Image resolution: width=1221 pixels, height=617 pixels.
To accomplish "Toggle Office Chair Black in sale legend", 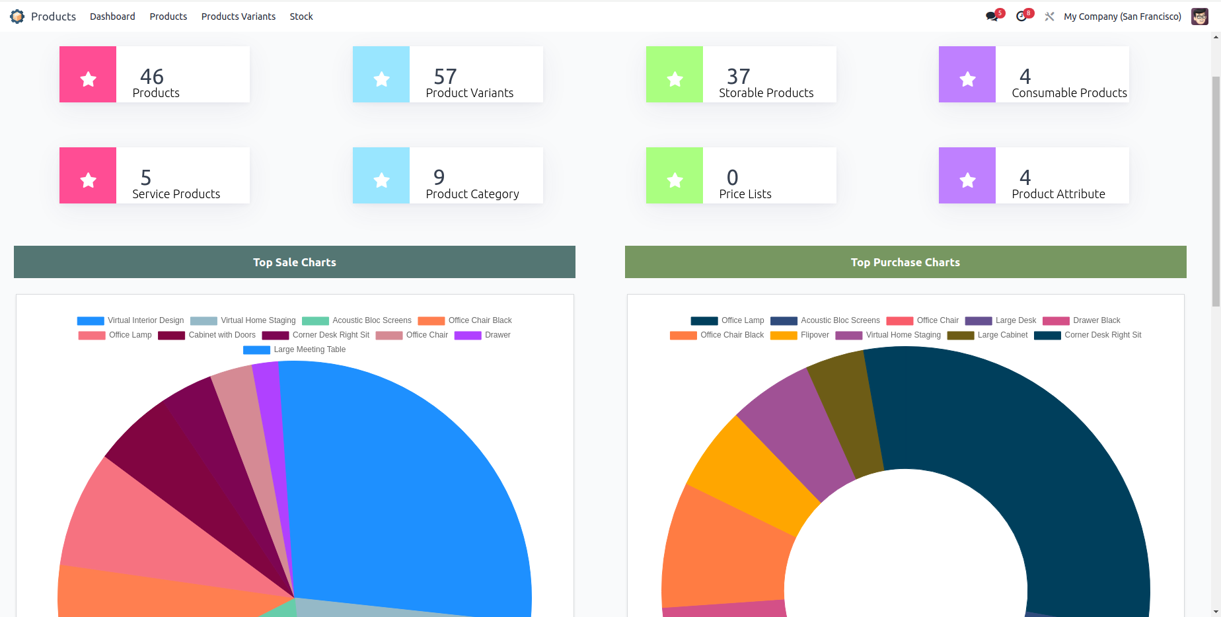I will tap(465, 320).
